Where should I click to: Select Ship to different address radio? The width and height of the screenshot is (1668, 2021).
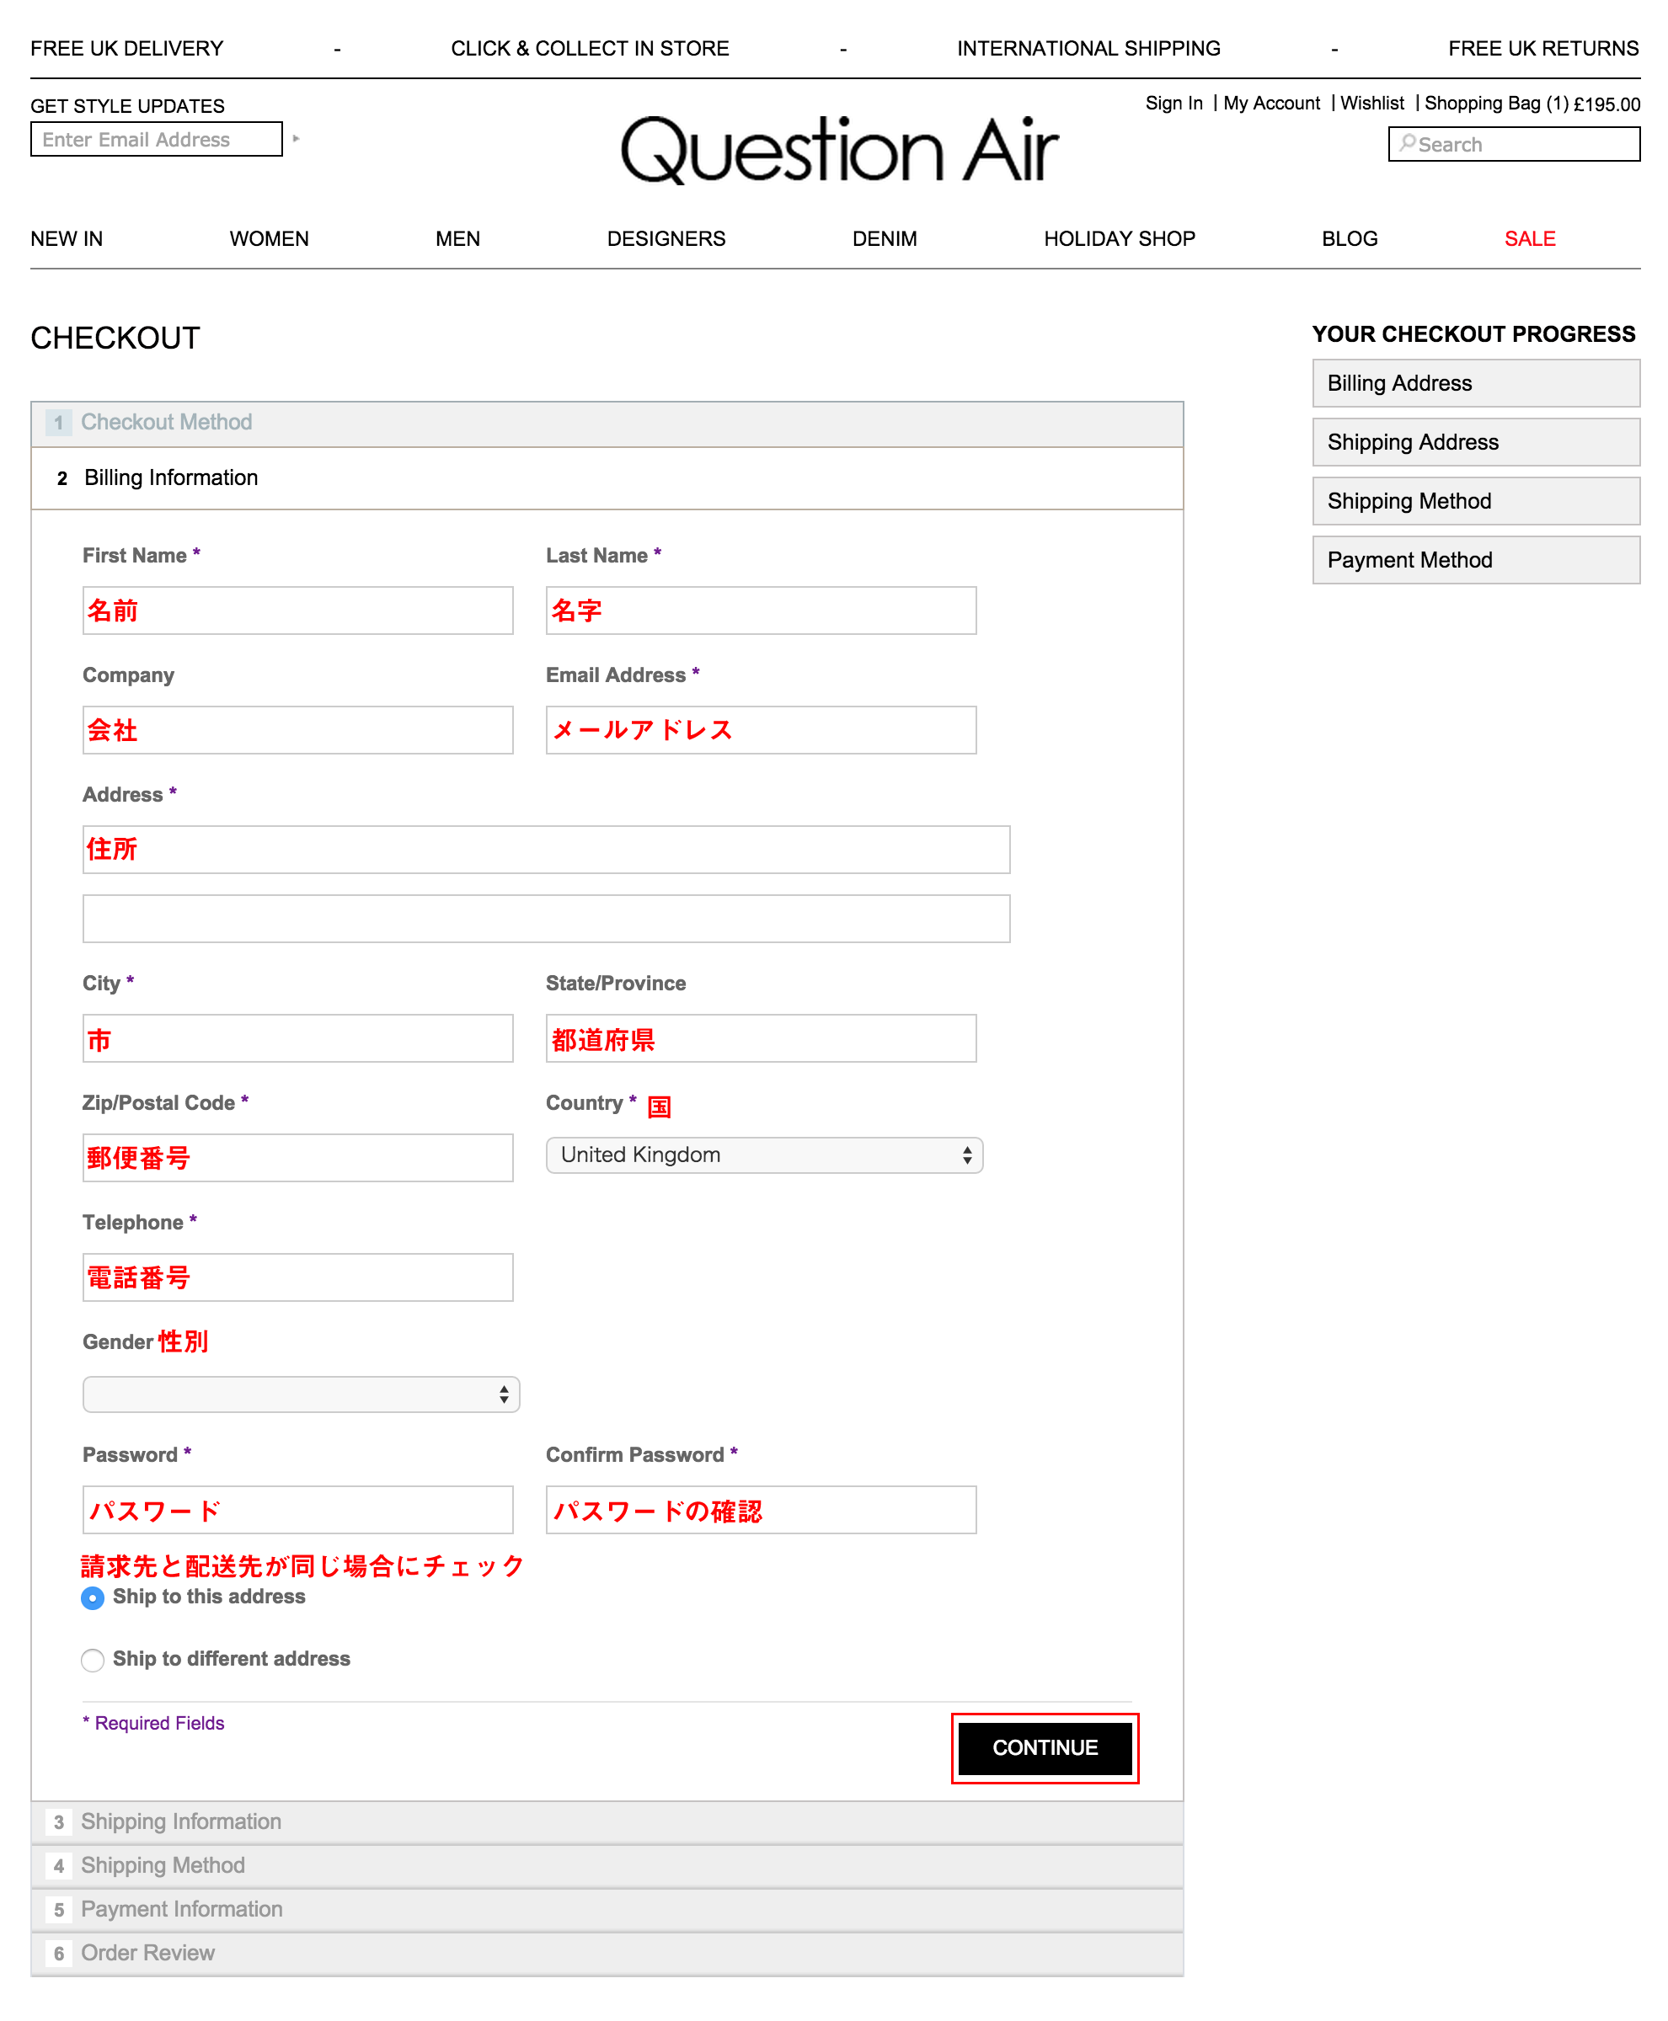(92, 1660)
